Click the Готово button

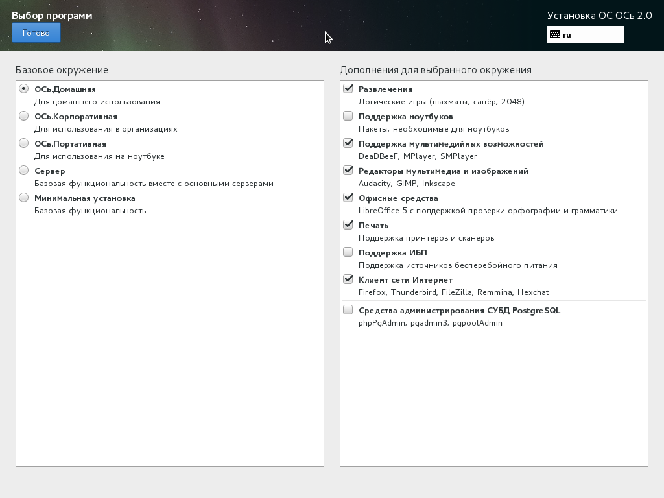click(36, 33)
